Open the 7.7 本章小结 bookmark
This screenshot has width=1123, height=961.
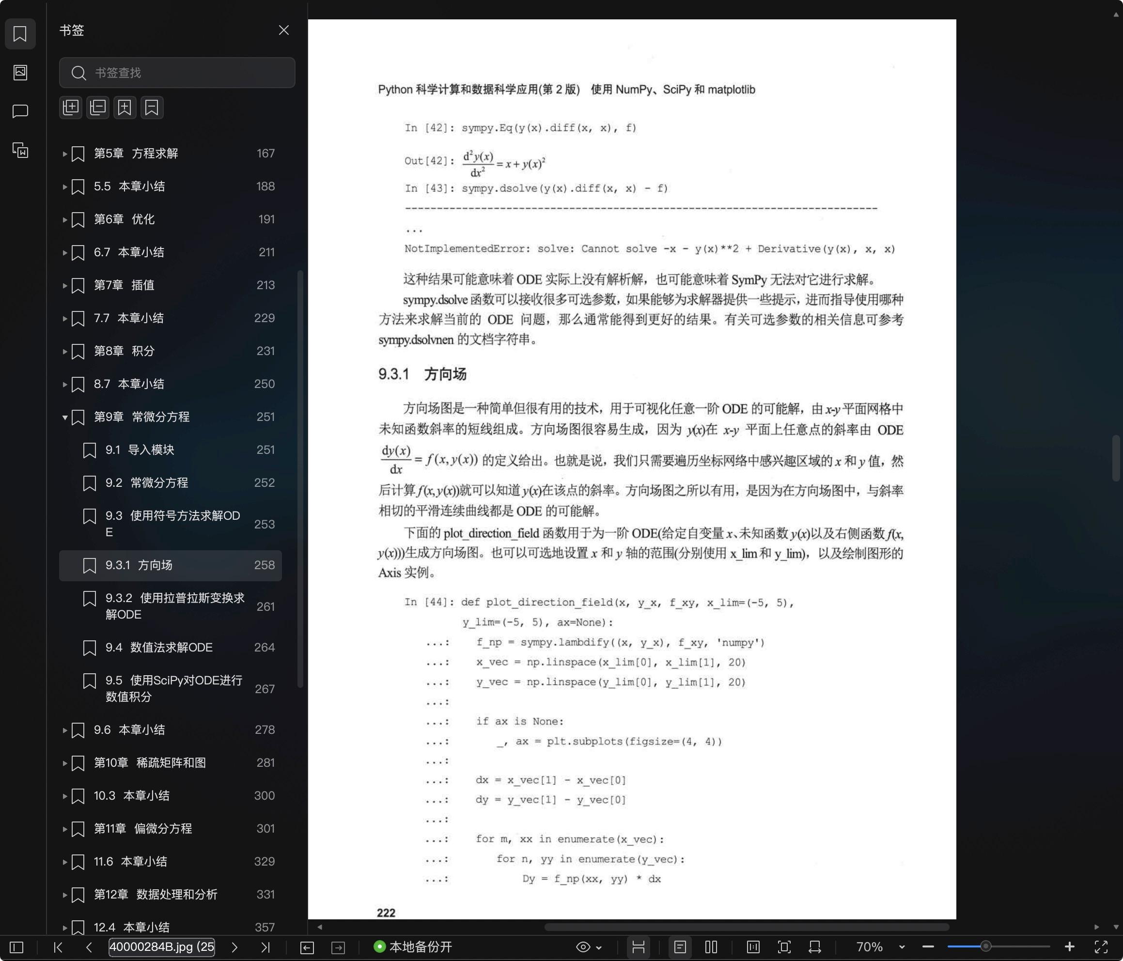coord(170,318)
